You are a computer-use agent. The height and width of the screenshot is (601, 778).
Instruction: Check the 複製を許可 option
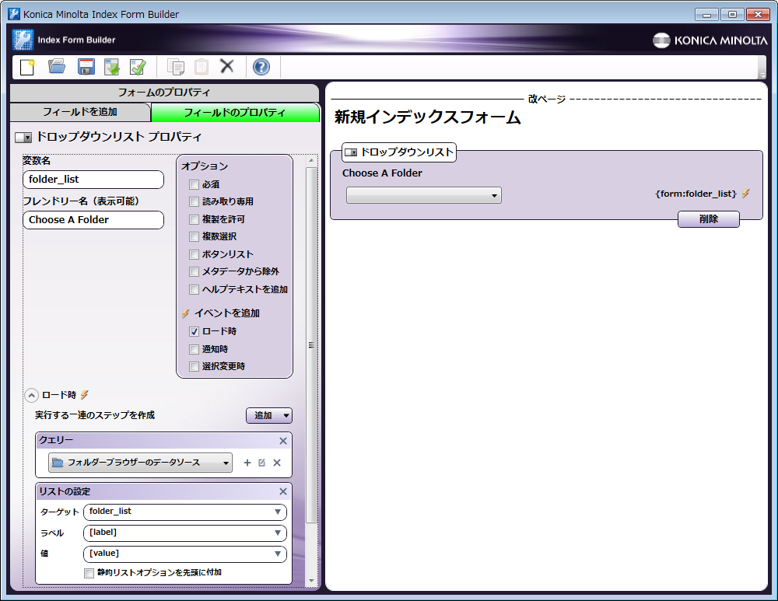(194, 220)
